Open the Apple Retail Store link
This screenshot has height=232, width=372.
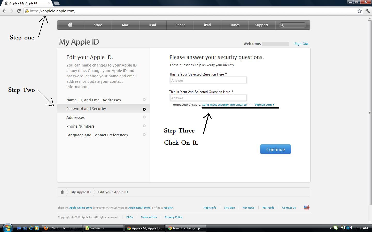pyautogui.click(x=139, y=208)
